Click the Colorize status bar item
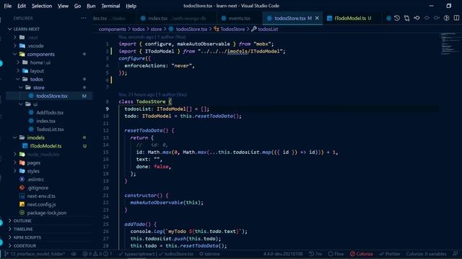Screen dimensions: 462x259 [362, 254]
